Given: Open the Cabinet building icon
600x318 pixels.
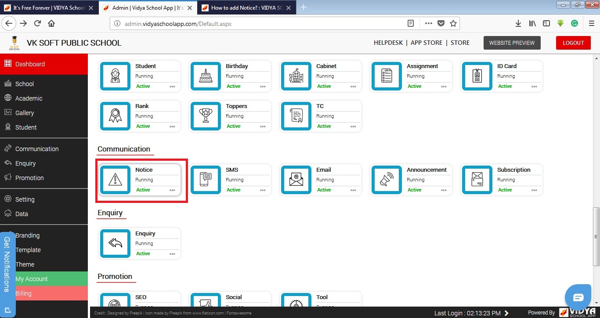Looking at the screenshot, I should tap(296, 76).
